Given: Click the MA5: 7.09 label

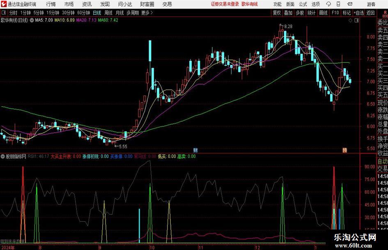Looking at the screenshot, I should [x=44, y=20].
